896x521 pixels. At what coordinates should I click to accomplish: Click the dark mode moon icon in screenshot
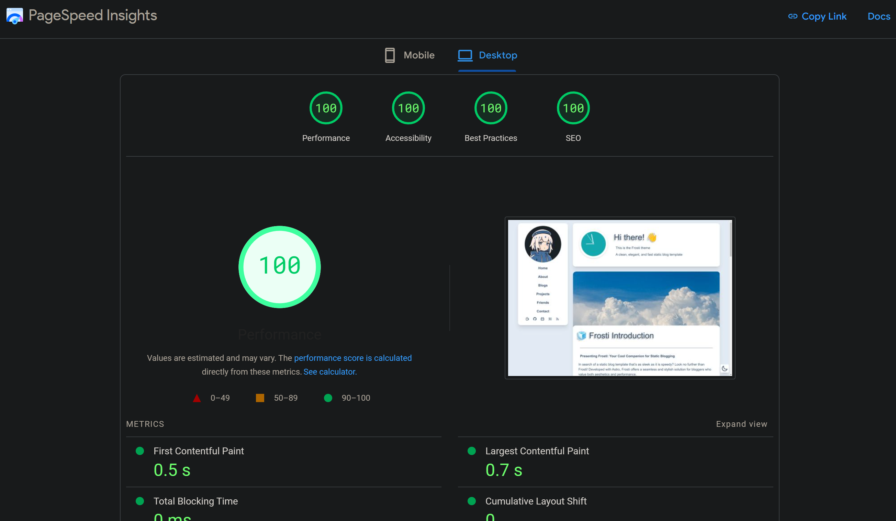724,368
